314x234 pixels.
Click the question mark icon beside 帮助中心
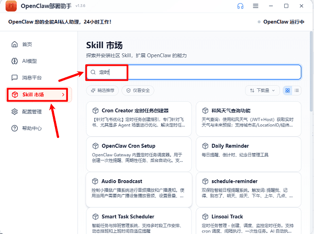[x=15, y=128]
